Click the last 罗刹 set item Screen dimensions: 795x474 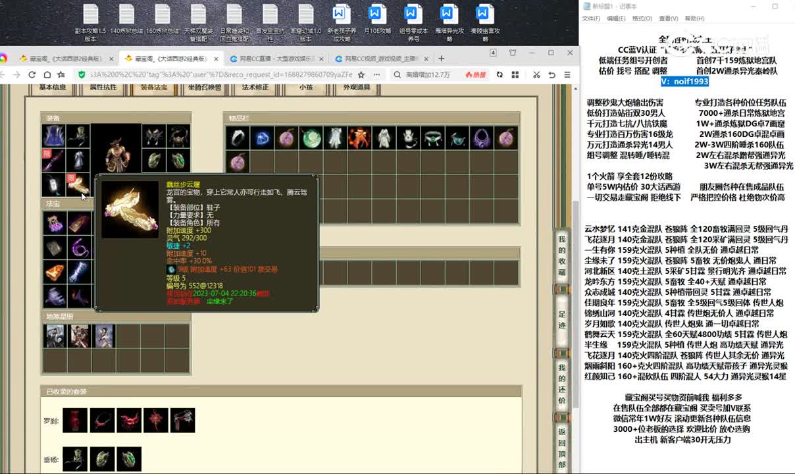182,421
